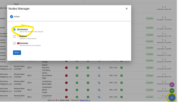Image resolution: width=178 pixels, height=102 pixels.
Task: Click 'IB2.0' cell in Master Bedroom Left Blinds row
Action: click(x=29, y=68)
